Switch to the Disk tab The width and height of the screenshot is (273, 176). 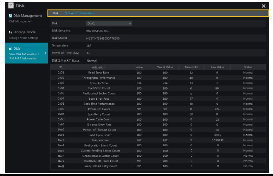click(56, 13)
